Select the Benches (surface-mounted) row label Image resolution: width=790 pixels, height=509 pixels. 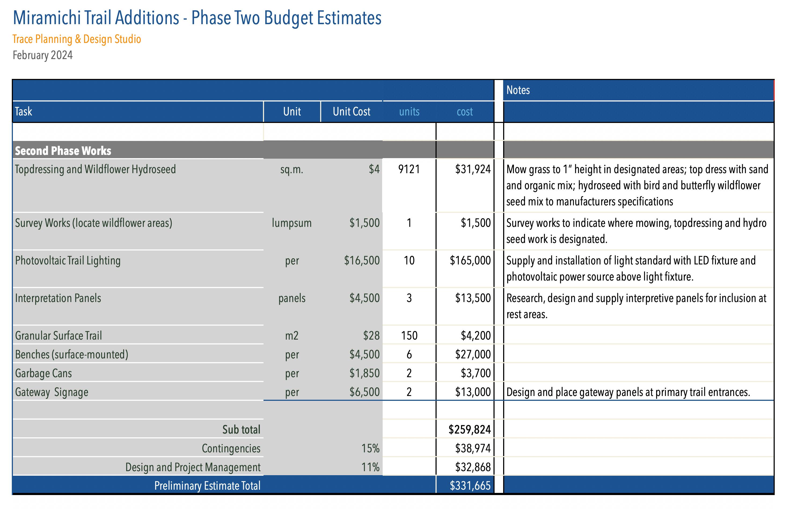point(72,354)
